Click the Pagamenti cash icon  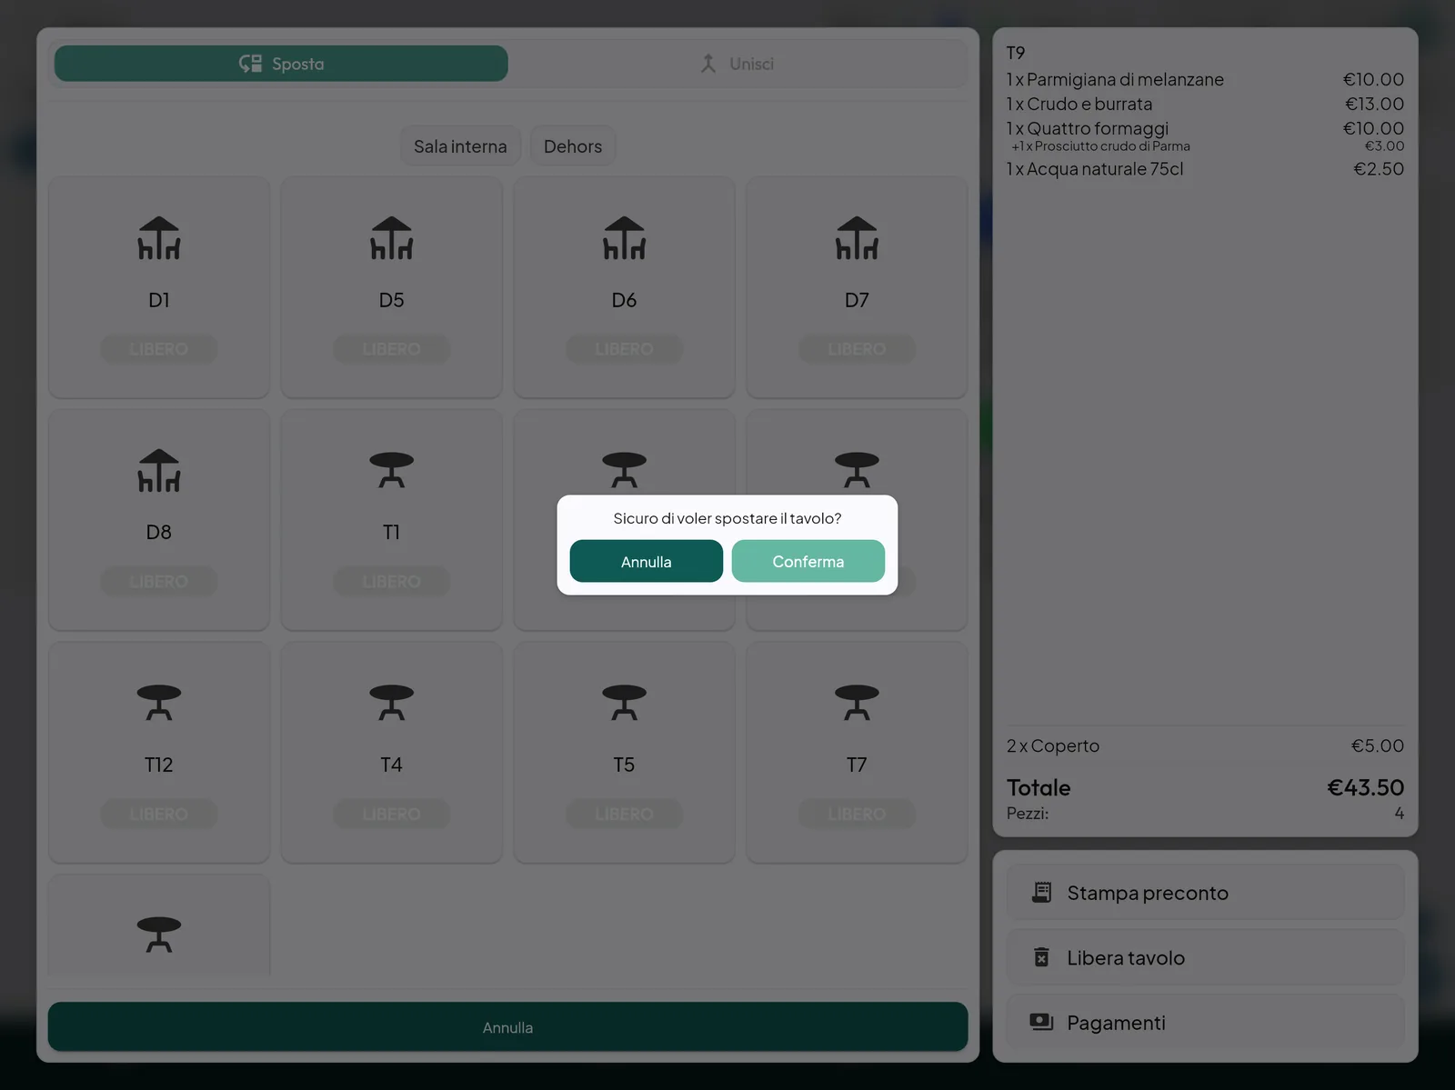pyautogui.click(x=1042, y=1022)
